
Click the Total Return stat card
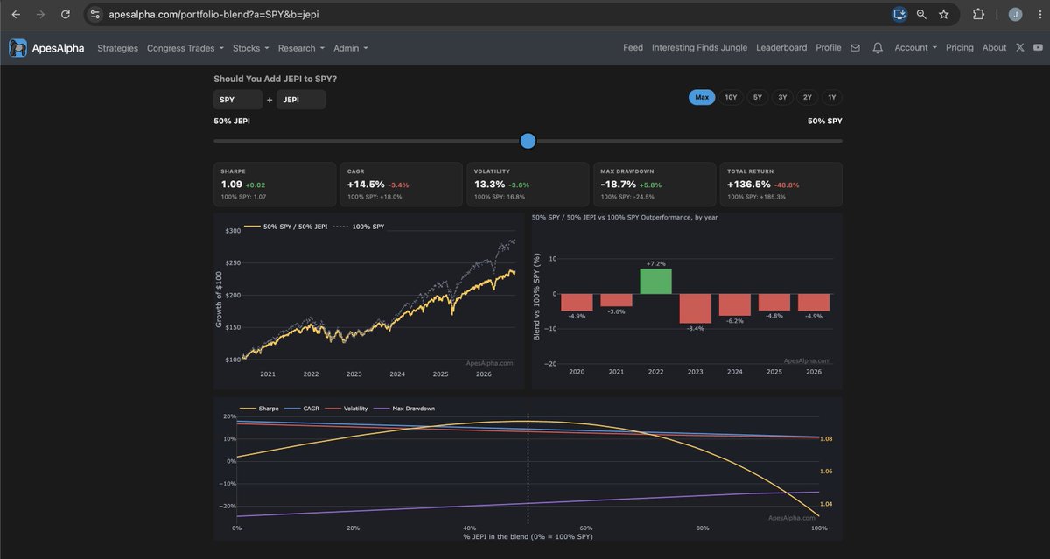(780, 185)
